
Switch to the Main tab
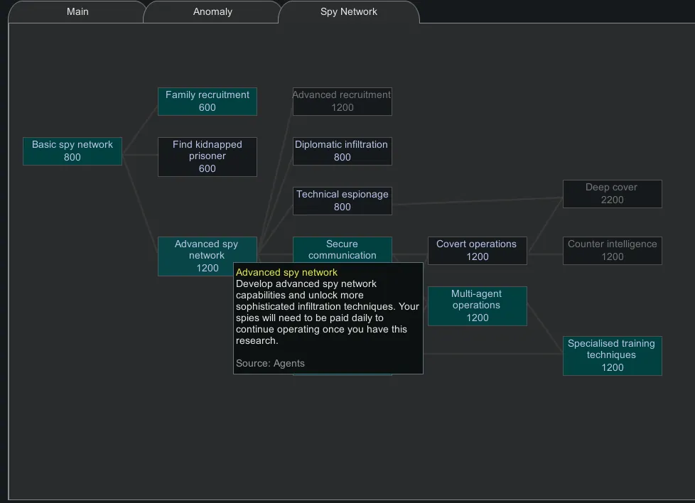click(77, 12)
